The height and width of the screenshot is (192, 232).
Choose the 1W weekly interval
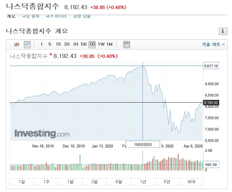101,44
